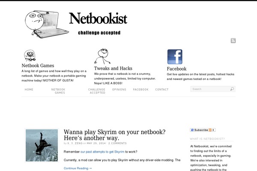Image resolution: width=257 pixels, height=171 pixels.
Task: Click the orange RSS icon in Subscribe button
Action: point(210,130)
